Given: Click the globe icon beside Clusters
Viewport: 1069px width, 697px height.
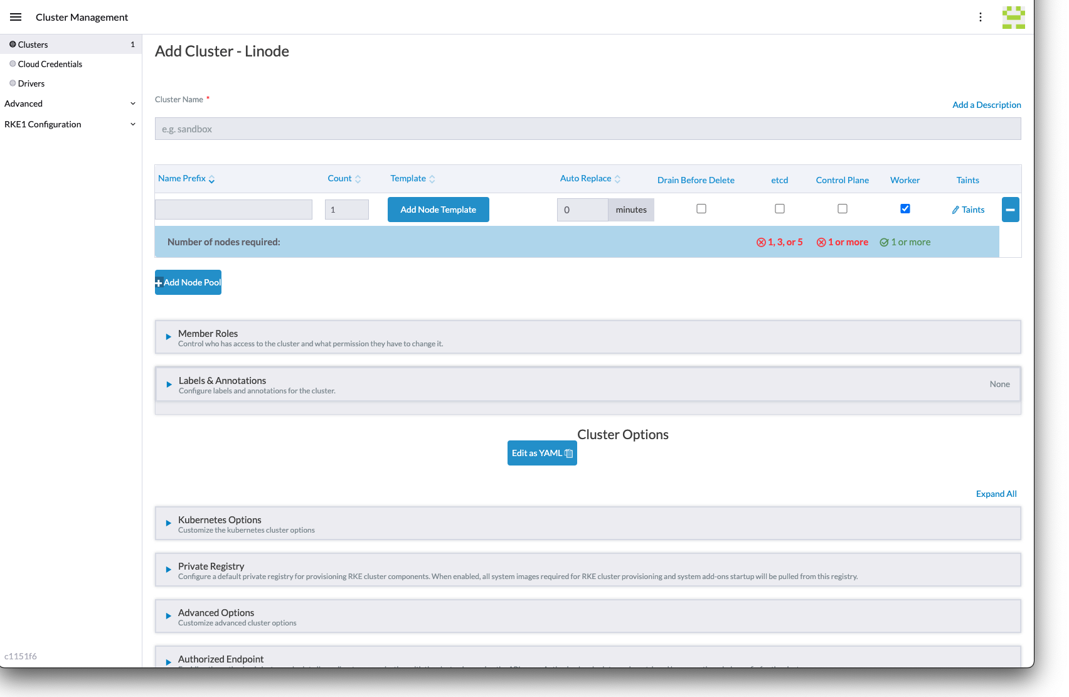Looking at the screenshot, I should 12,44.
